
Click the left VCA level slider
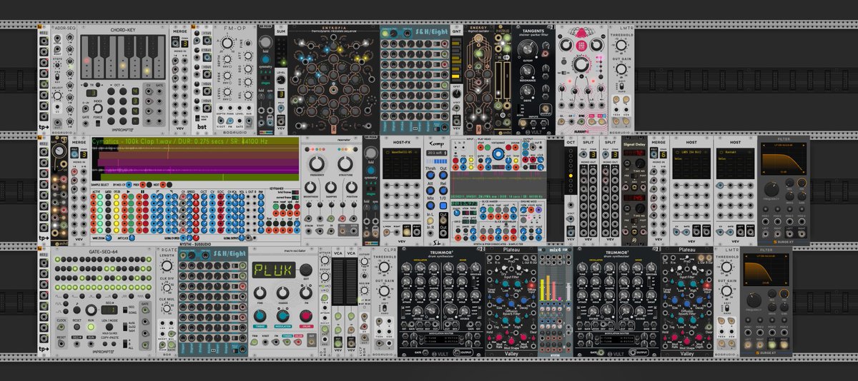pos(338,281)
